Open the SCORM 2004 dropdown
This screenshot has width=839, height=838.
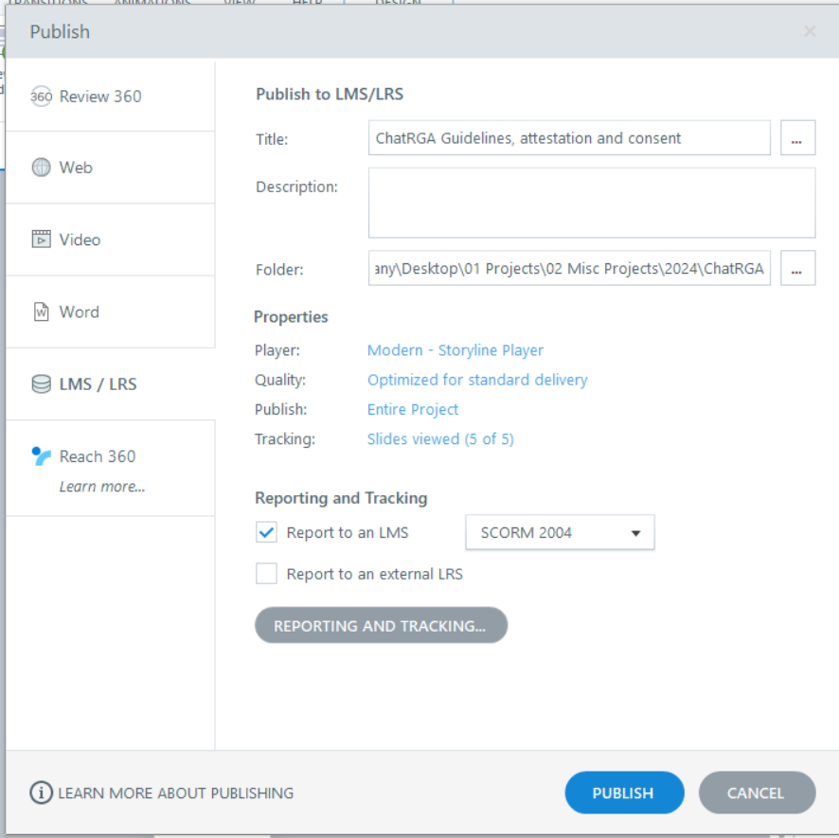(560, 532)
